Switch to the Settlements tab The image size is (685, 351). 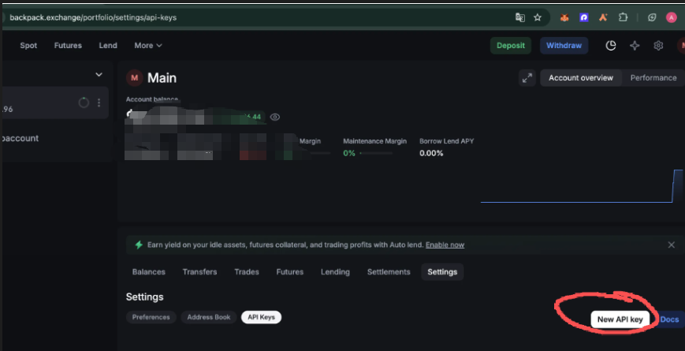(389, 272)
